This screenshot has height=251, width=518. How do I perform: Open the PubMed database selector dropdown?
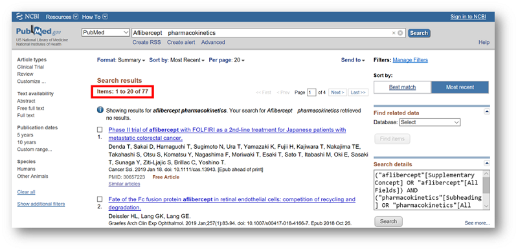pos(106,33)
